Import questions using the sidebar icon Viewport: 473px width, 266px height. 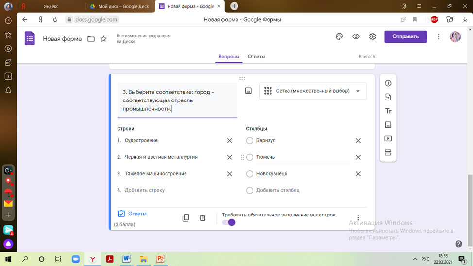click(x=388, y=97)
